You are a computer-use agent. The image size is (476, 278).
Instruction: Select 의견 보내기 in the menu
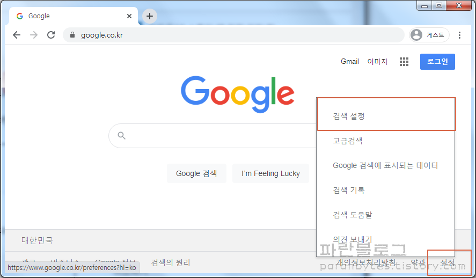[x=386, y=239]
